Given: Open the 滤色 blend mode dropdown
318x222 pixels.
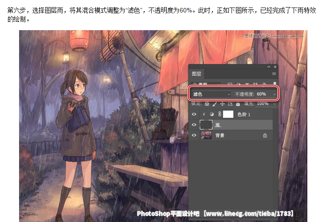Looking at the screenshot, I should click(x=211, y=94).
